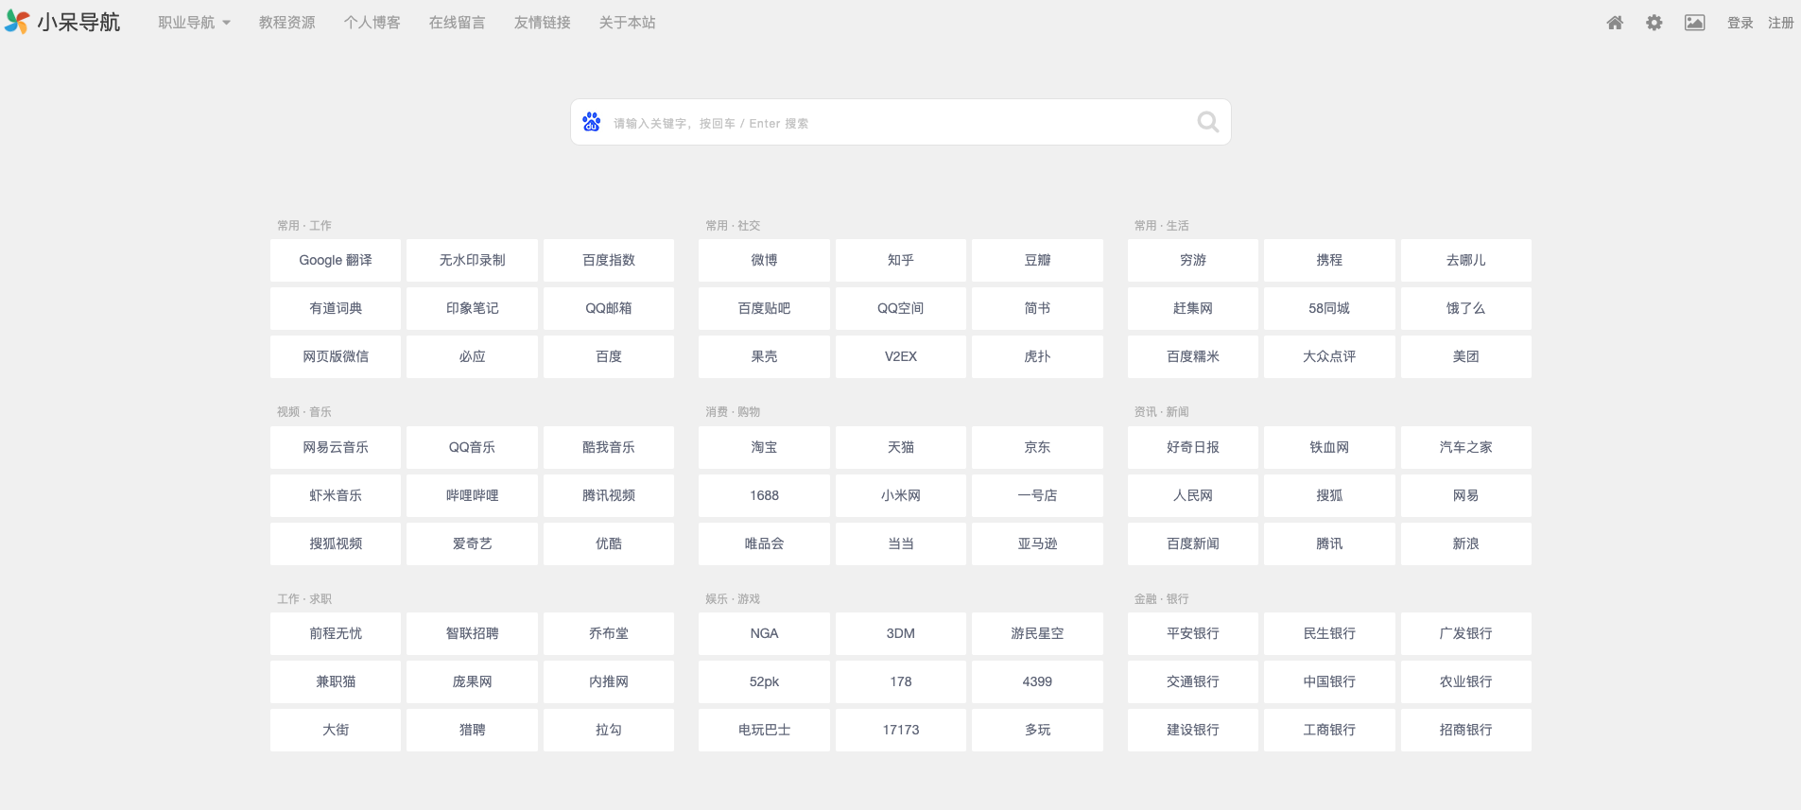
Task: Select the 亚马逊 tile
Action: pos(1037,543)
